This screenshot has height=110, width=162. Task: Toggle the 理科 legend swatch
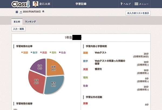pos(50,52)
